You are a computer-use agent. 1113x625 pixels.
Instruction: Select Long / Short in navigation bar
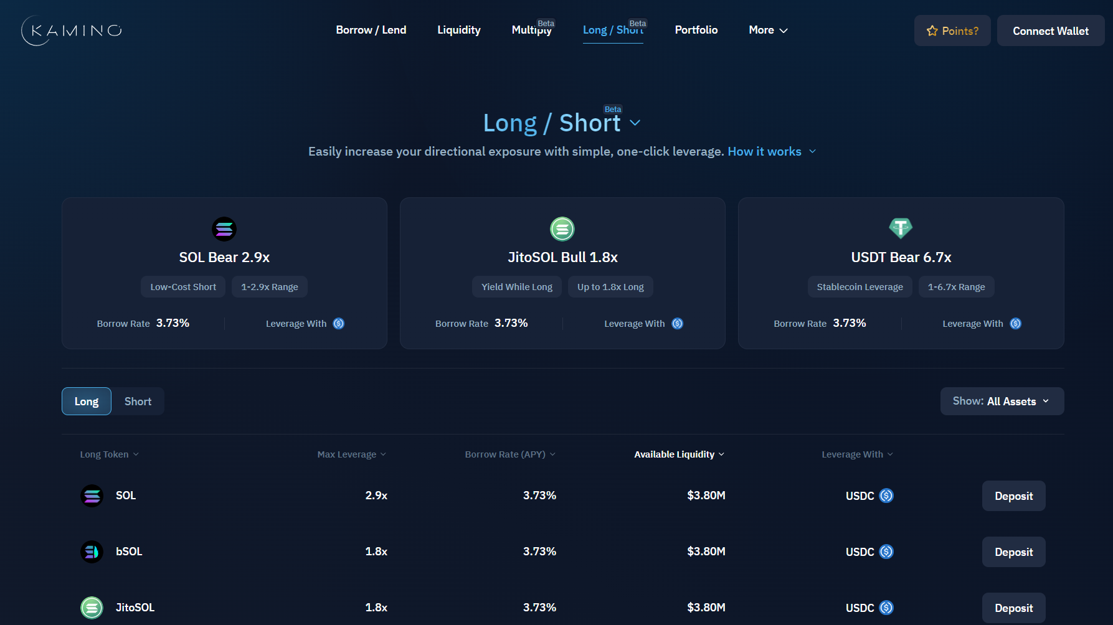point(613,30)
